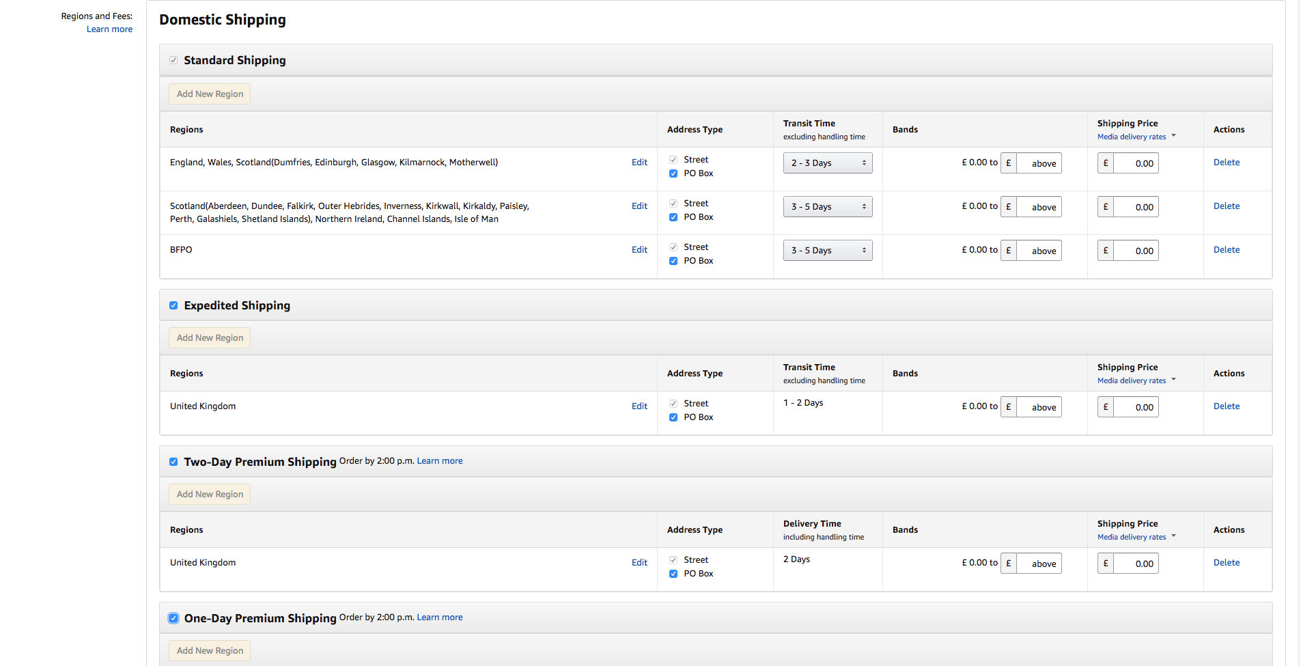
Task: Expand Media delivery rates under Expedited Shipping
Action: pos(1136,380)
